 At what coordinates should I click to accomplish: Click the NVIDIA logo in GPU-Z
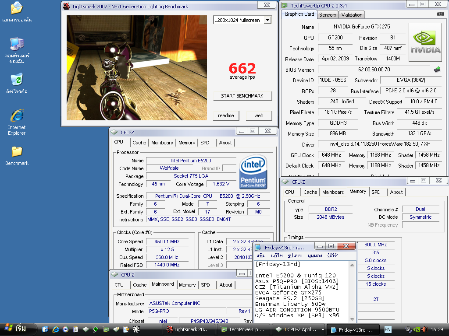coord(425,42)
